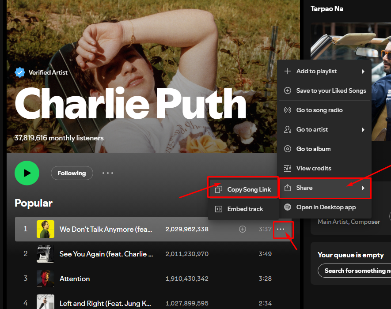
Task: Select the We Don't Talk Anymore track title
Action: coord(106,229)
